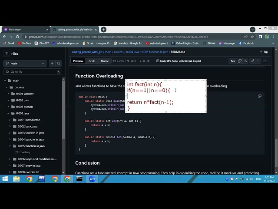This screenshot has height=209, width=278.
Task: Open 0.004 java breadcrumb link
Action: pyautogui.click(x=132, y=52)
